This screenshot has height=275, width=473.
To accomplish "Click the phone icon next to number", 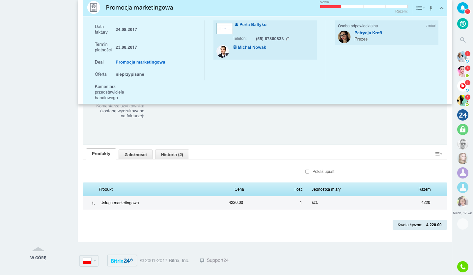I will tap(288, 39).
